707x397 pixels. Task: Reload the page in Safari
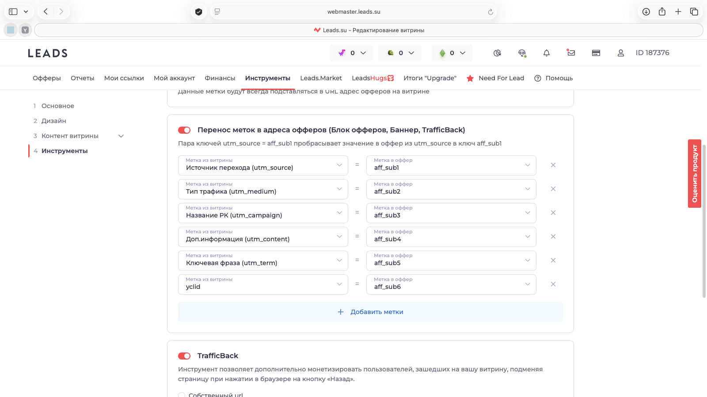click(490, 12)
